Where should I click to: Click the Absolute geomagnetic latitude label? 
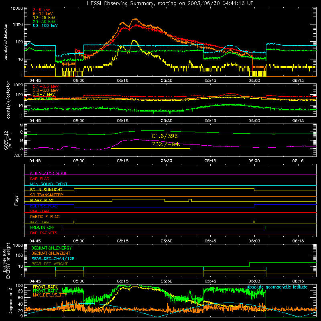(x=277, y=287)
